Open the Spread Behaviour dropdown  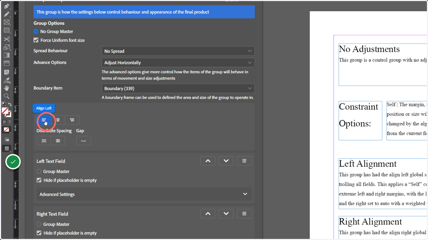(178, 51)
